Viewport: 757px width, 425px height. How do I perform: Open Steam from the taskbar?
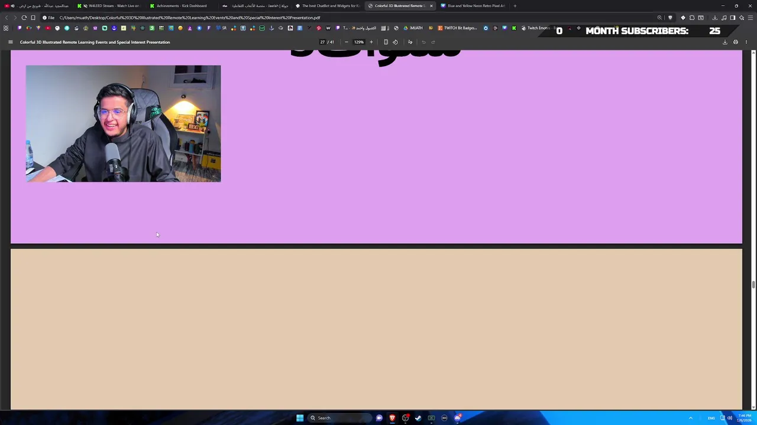418,418
